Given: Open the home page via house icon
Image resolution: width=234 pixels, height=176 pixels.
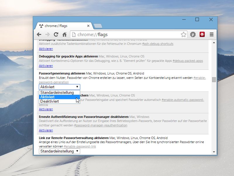Looking at the screenshot, I should (64, 35).
